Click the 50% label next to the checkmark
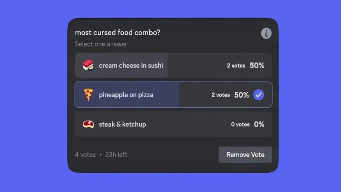The width and height of the screenshot is (341, 192). pos(241,95)
